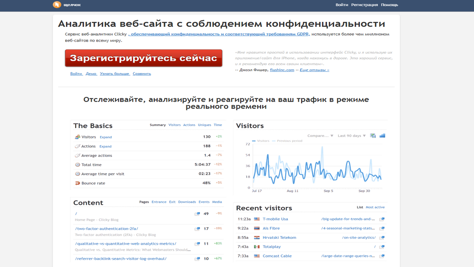Open /qualitative-vs-quantitative-web-analytics-metrics/ link
Image resolution: width=474 pixels, height=267 pixels.
(126, 244)
